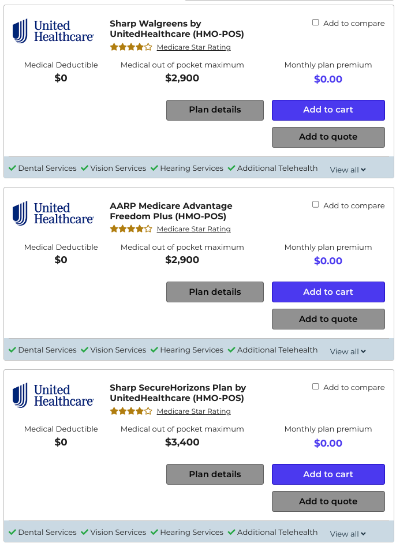396x547 pixels.
Task: Click Dental Services checkmark in Sharp Walgreens plan
Action: click(x=12, y=168)
